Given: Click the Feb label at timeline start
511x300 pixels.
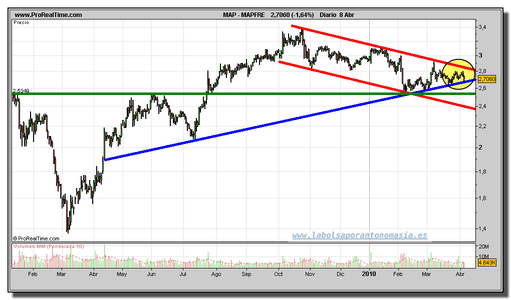Looking at the screenshot, I should (x=33, y=274).
